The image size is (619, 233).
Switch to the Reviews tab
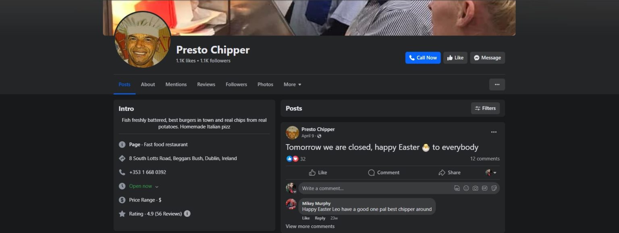coord(206,85)
